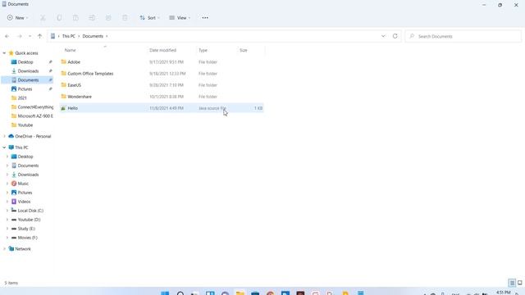Open Downloads under Quick access
The height and width of the screenshot is (295, 525).
pyautogui.click(x=28, y=71)
